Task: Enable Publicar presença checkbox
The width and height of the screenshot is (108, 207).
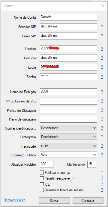Action: pos(42,173)
